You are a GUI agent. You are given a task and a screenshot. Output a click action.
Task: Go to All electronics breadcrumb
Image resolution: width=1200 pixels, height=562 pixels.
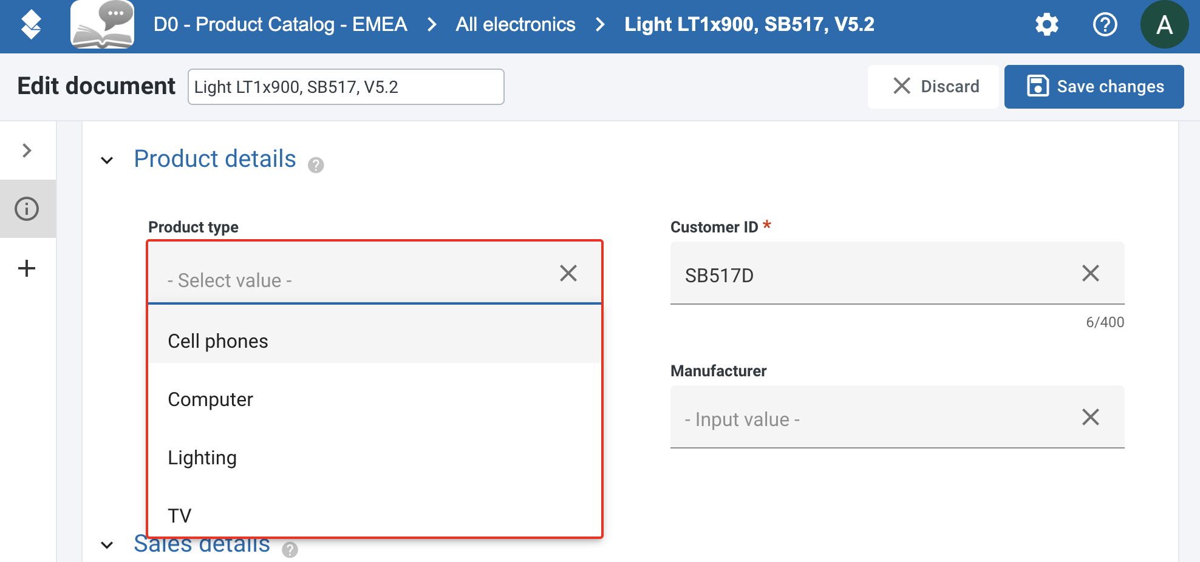pyautogui.click(x=516, y=24)
